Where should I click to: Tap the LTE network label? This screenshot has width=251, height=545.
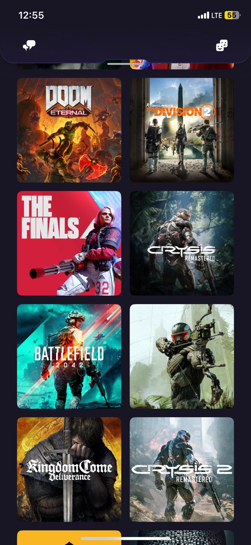[x=217, y=15]
